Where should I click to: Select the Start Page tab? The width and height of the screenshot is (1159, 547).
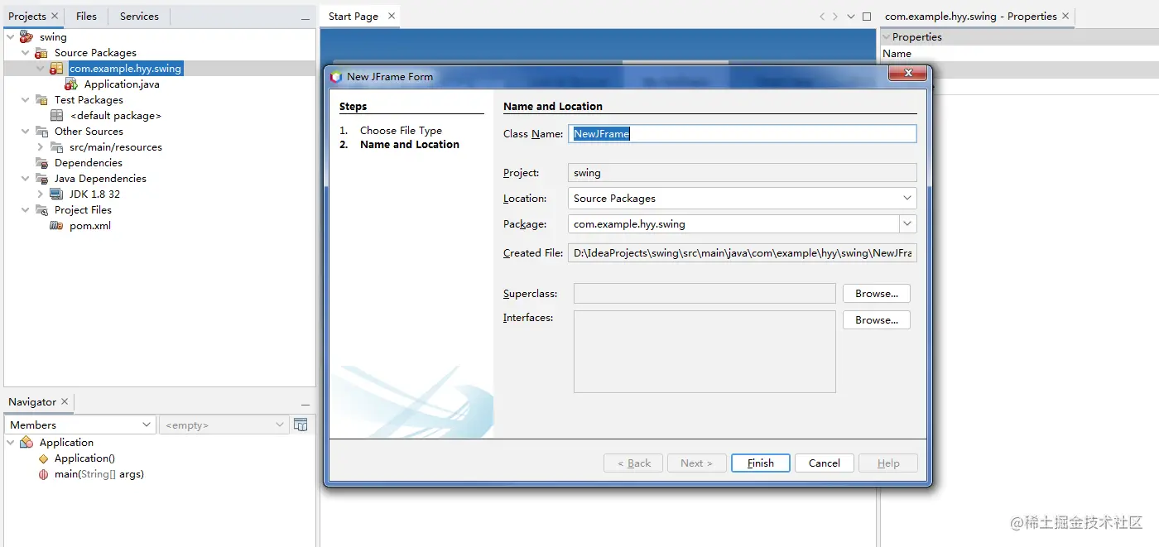(353, 17)
